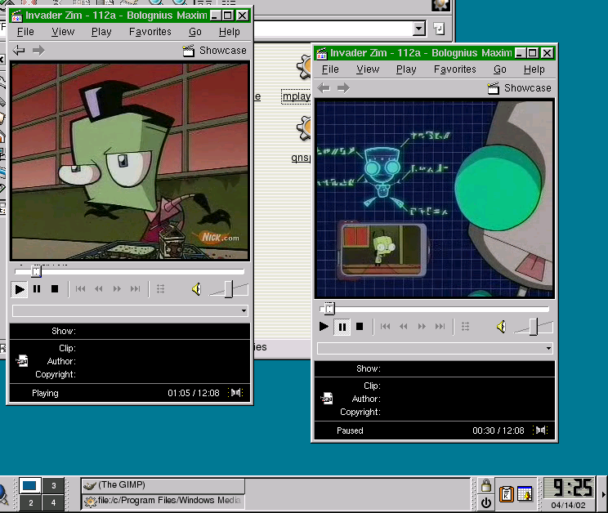The image size is (608, 513).
Task: Pause playback in left player window
Action: [x=37, y=289]
